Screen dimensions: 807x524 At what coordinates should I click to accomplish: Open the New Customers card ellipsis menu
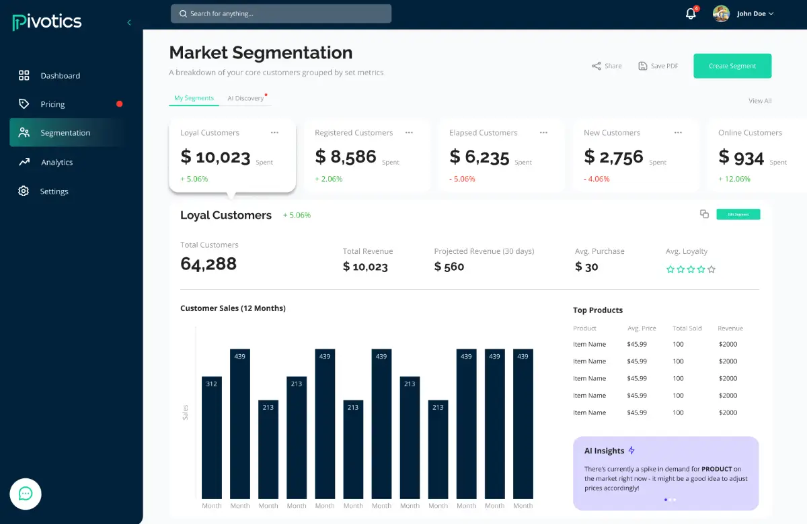[678, 133]
